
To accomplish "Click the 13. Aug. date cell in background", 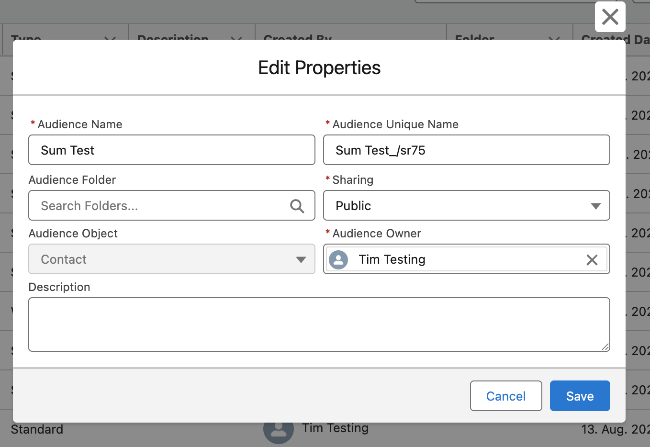I will coord(615,429).
